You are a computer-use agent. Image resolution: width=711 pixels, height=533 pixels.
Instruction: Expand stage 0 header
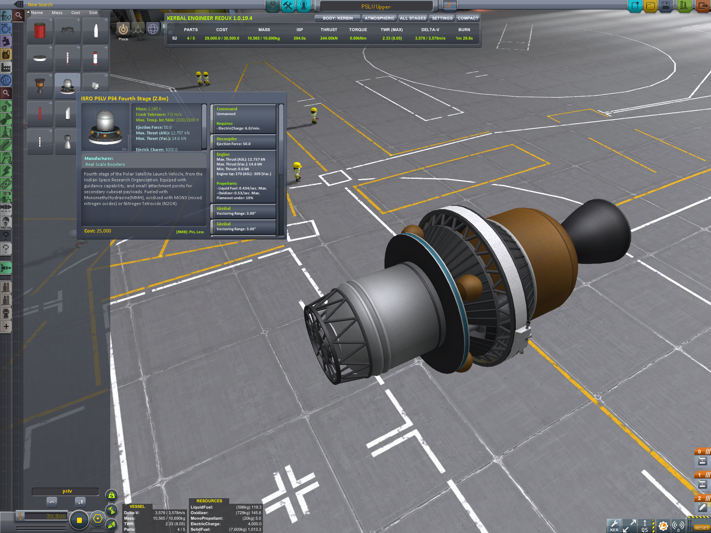point(702,452)
